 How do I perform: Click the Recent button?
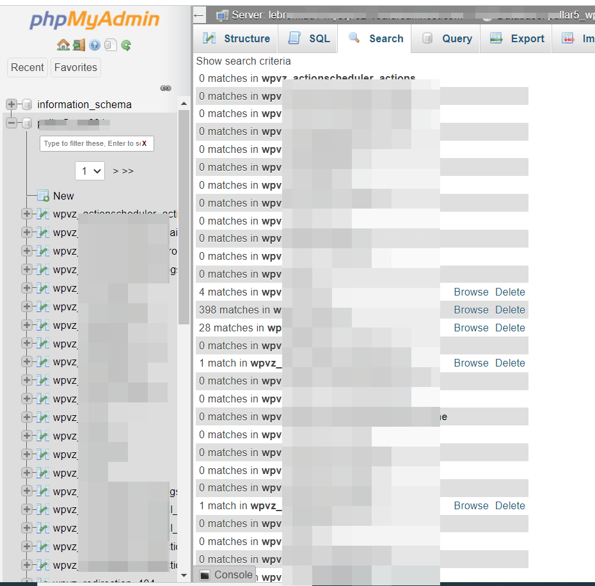pyautogui.click(x=28, y=67)
